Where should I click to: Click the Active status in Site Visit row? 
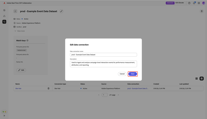[x=84, y=88]
